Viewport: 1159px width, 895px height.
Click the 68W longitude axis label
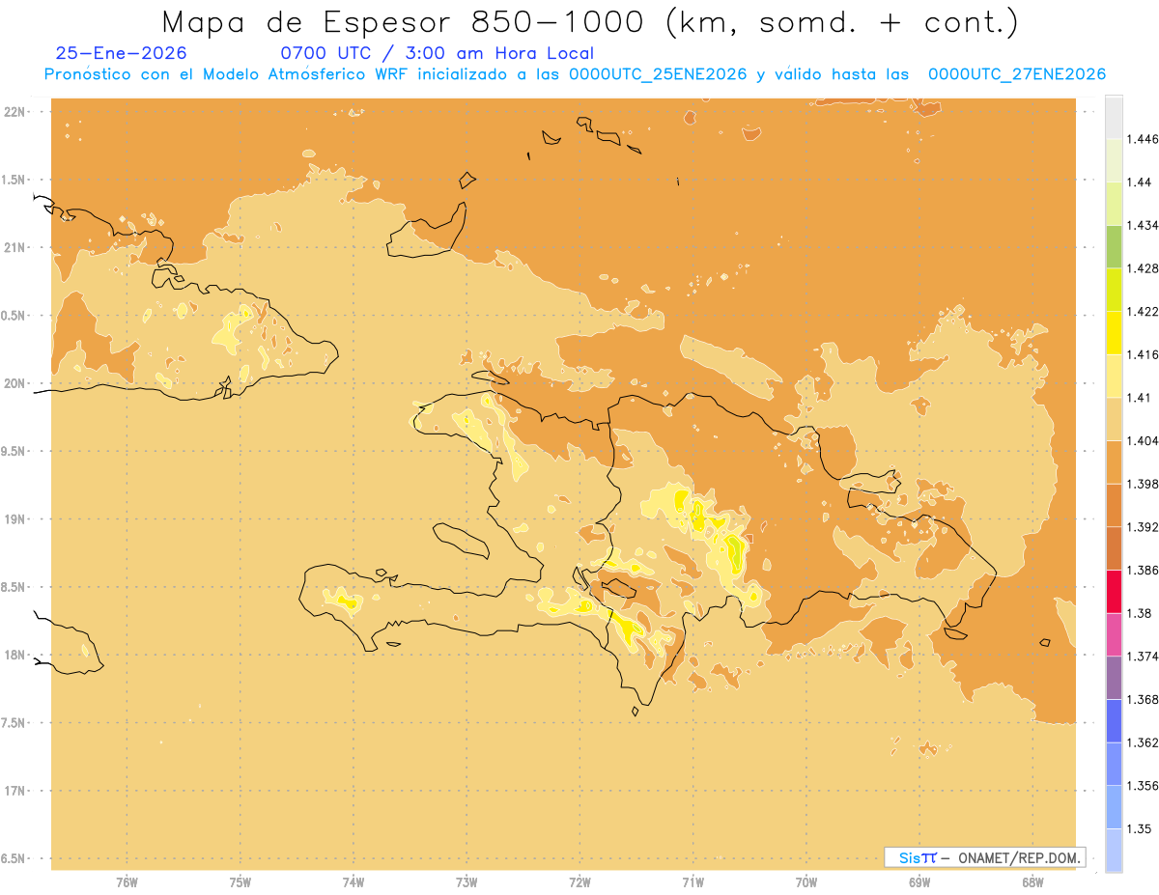(x=1032, y=882)
